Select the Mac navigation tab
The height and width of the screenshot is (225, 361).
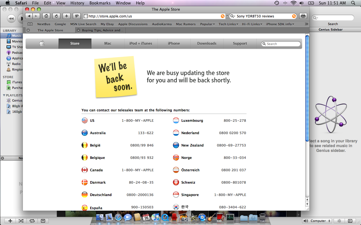108,43
